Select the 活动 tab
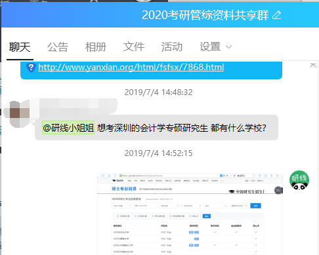The width and height of the screenshot is (319, 255). 172,47
